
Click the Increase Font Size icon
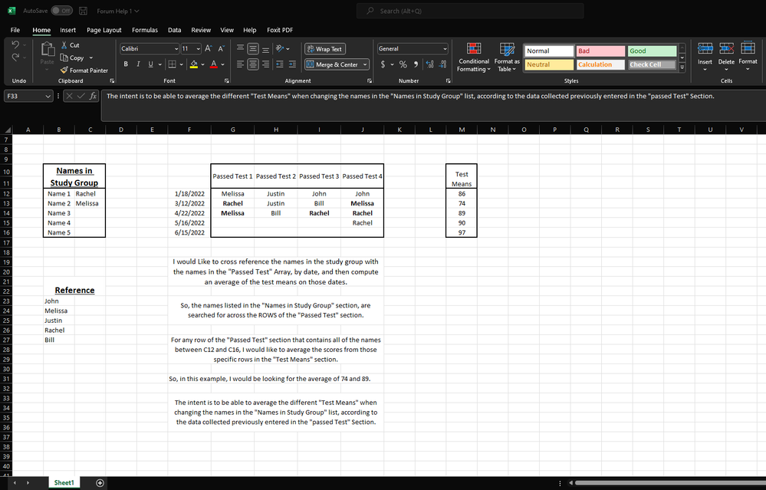[209, 48]
